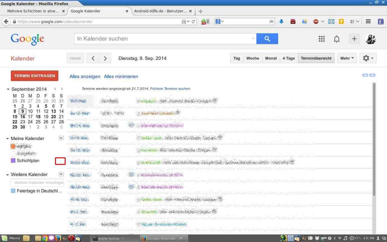Click the blue Feiertage color swatch
Viewport: 387px width, 242px height.
pos(13,191)
